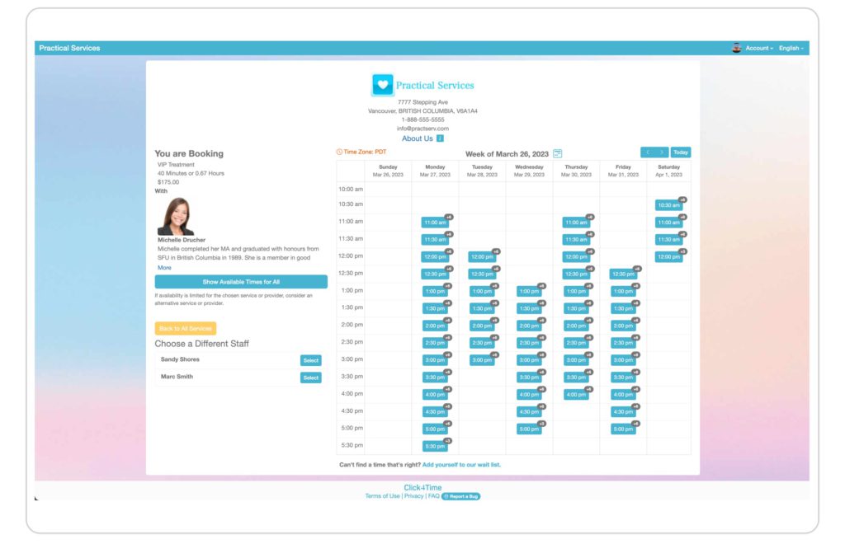845x544 pixels.
Task: Book Saturday 11:30 am slot
Action: (668, 240)
